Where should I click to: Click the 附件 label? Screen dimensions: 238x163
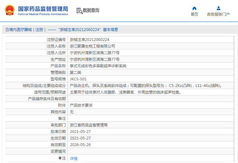tap(62, 105)
